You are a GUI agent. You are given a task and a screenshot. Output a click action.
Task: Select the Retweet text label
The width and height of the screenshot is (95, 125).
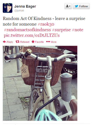pyautogui.click(x=25, y=42)
